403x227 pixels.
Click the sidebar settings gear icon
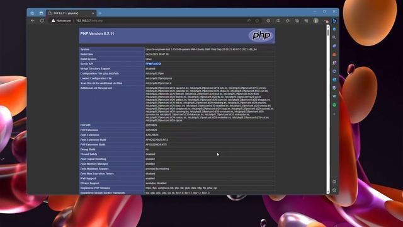pos(334,190)
